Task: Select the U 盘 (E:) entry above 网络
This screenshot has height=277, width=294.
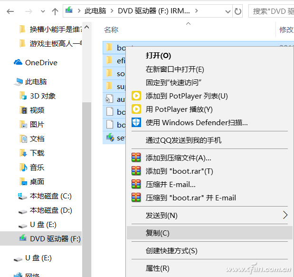Action: pyautogui.click(x=38, y=258)
